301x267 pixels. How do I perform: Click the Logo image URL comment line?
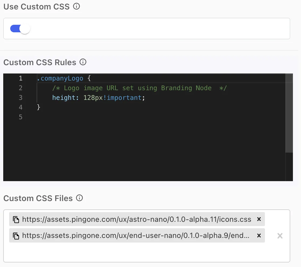click(x=139, y=88)
